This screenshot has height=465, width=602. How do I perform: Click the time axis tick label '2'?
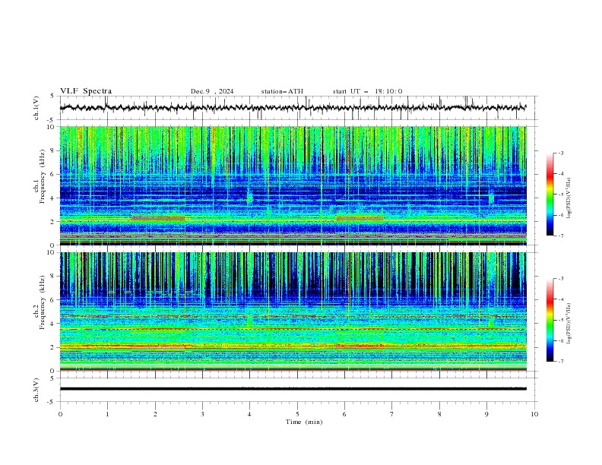(155, 414)
